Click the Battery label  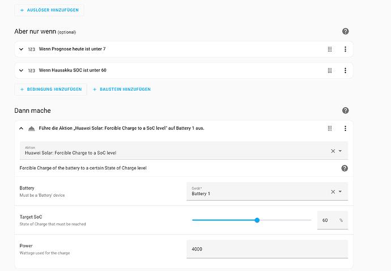[x=27, y=188]
